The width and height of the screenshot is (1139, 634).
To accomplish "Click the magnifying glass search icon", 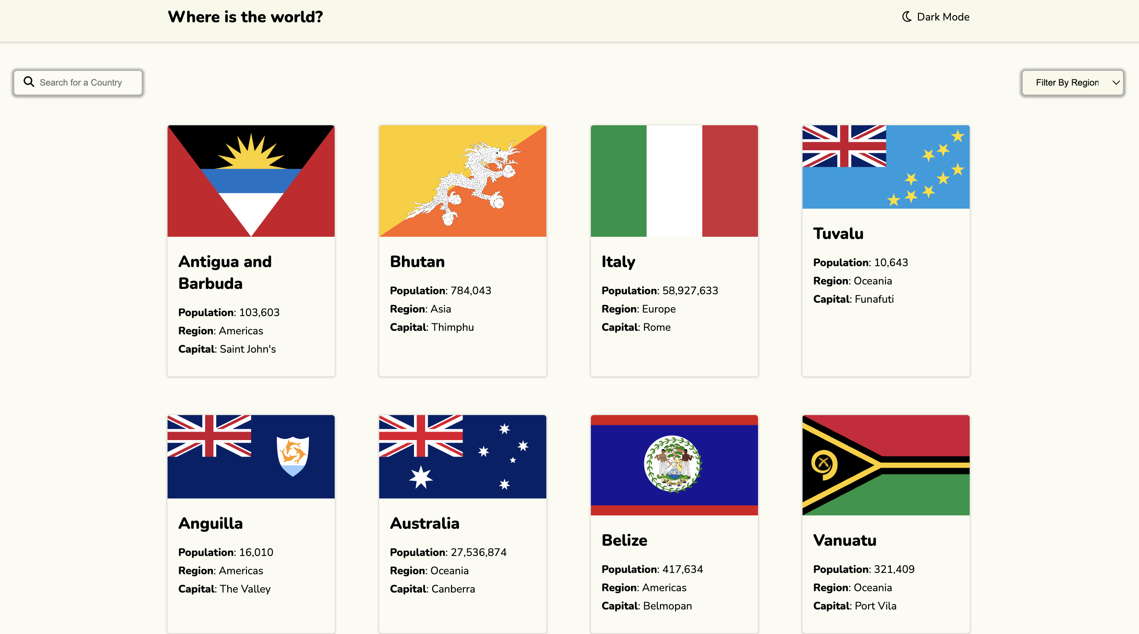I will 29,82.
